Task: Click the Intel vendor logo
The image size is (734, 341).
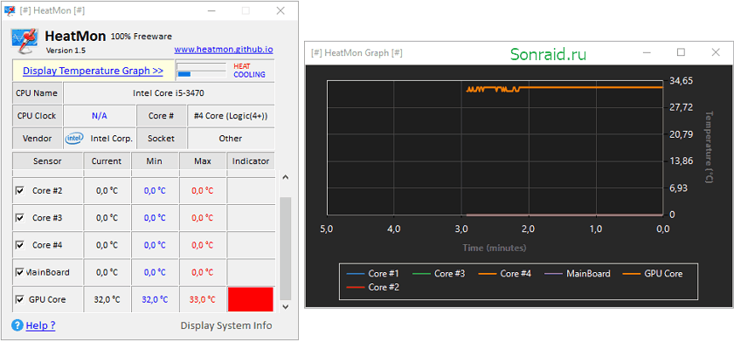Action: pyautogui.click(x=74, y=138)
